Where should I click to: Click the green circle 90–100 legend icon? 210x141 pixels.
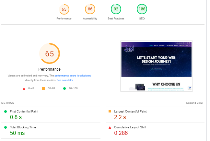pos(64,88)
